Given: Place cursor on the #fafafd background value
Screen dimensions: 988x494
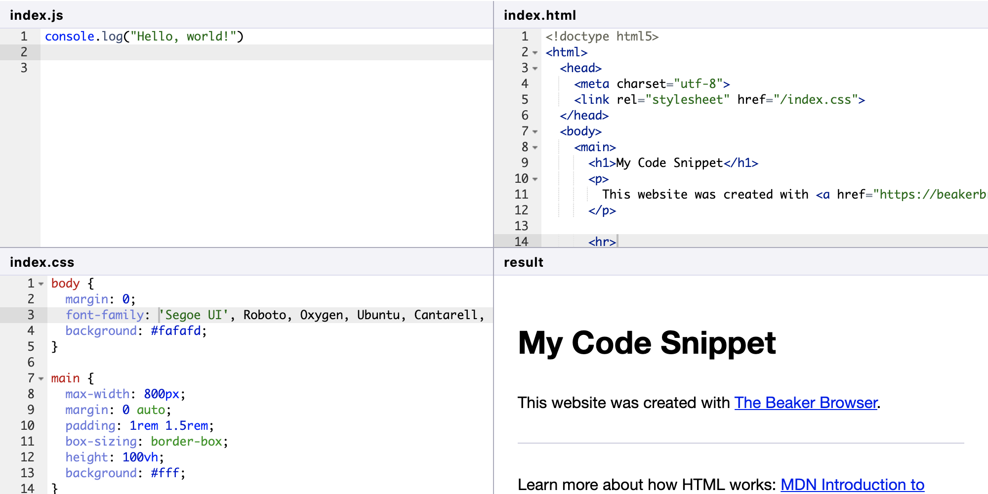Looking at the screenshot, I should click(x=176, y=331).
